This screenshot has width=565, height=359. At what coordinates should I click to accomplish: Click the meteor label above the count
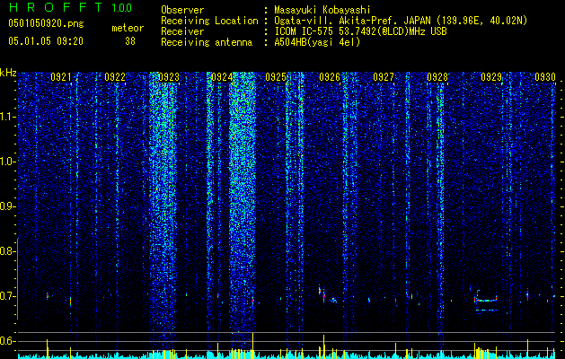pos(128,28)
